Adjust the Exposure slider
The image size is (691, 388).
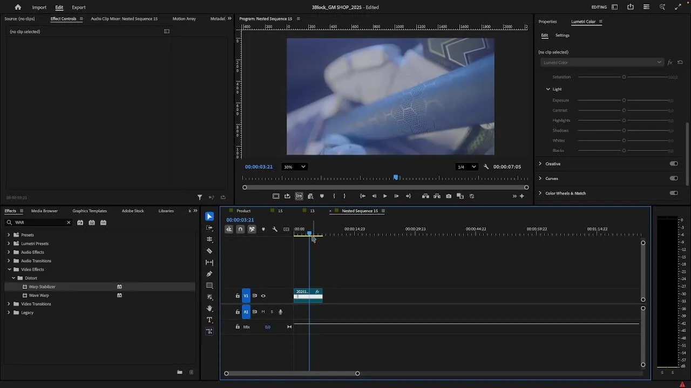[624, 100]
